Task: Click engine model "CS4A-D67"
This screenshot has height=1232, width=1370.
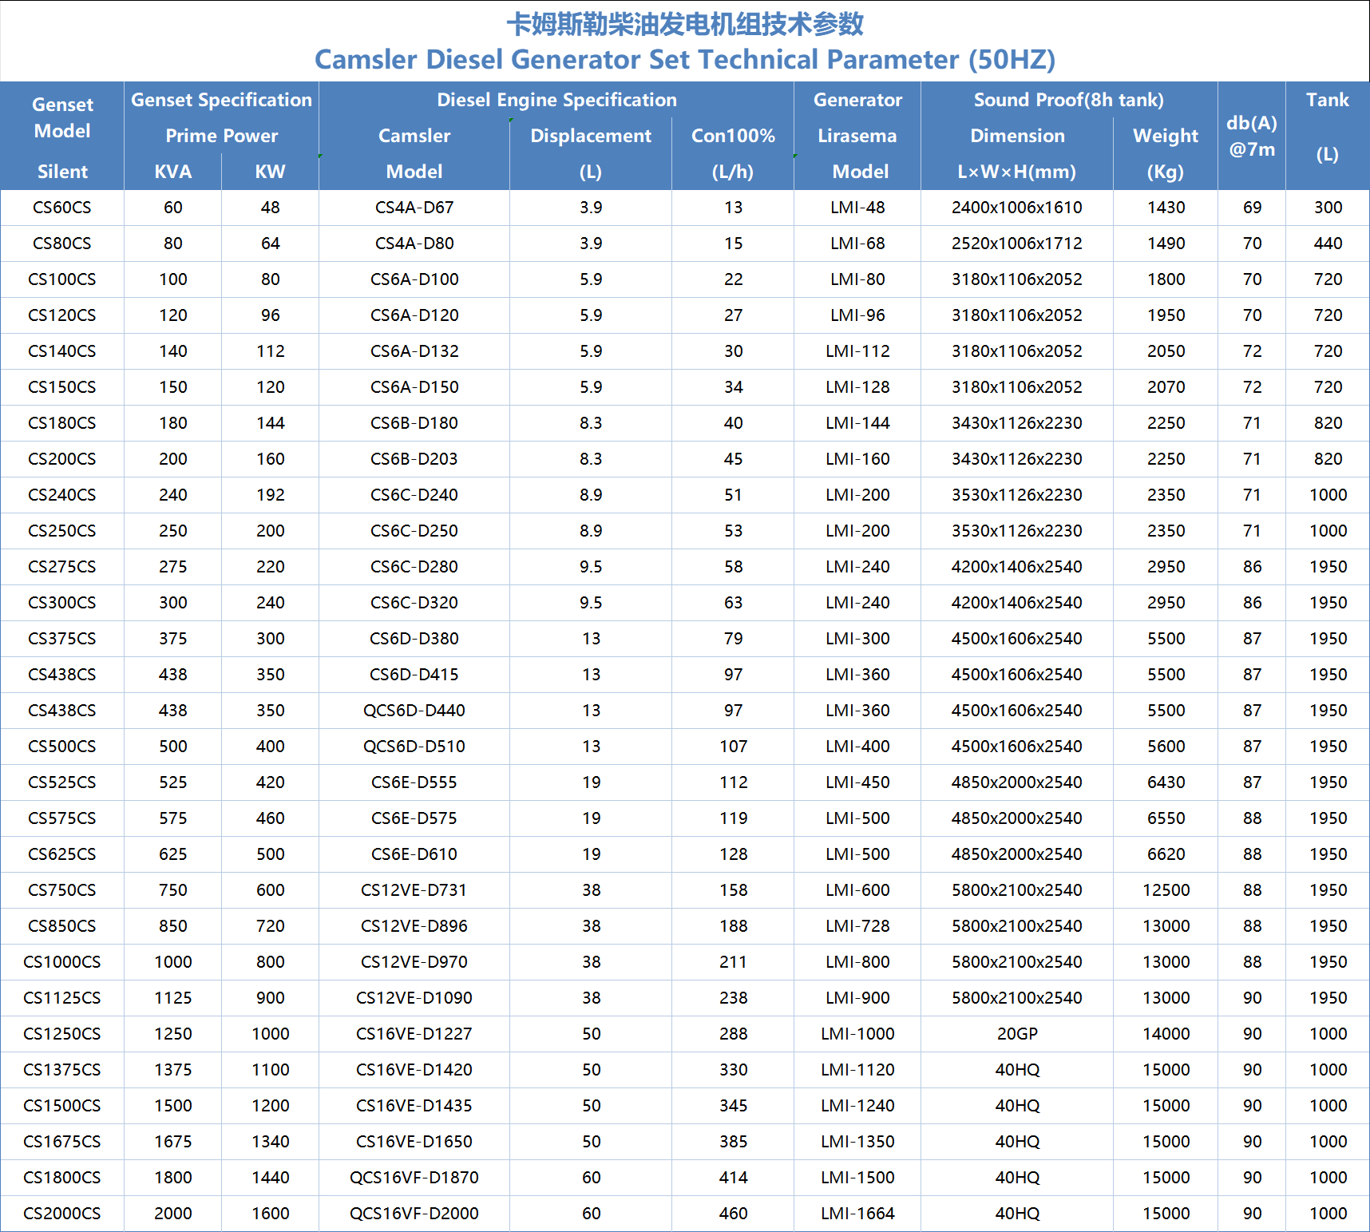Action: pos(414,208)
